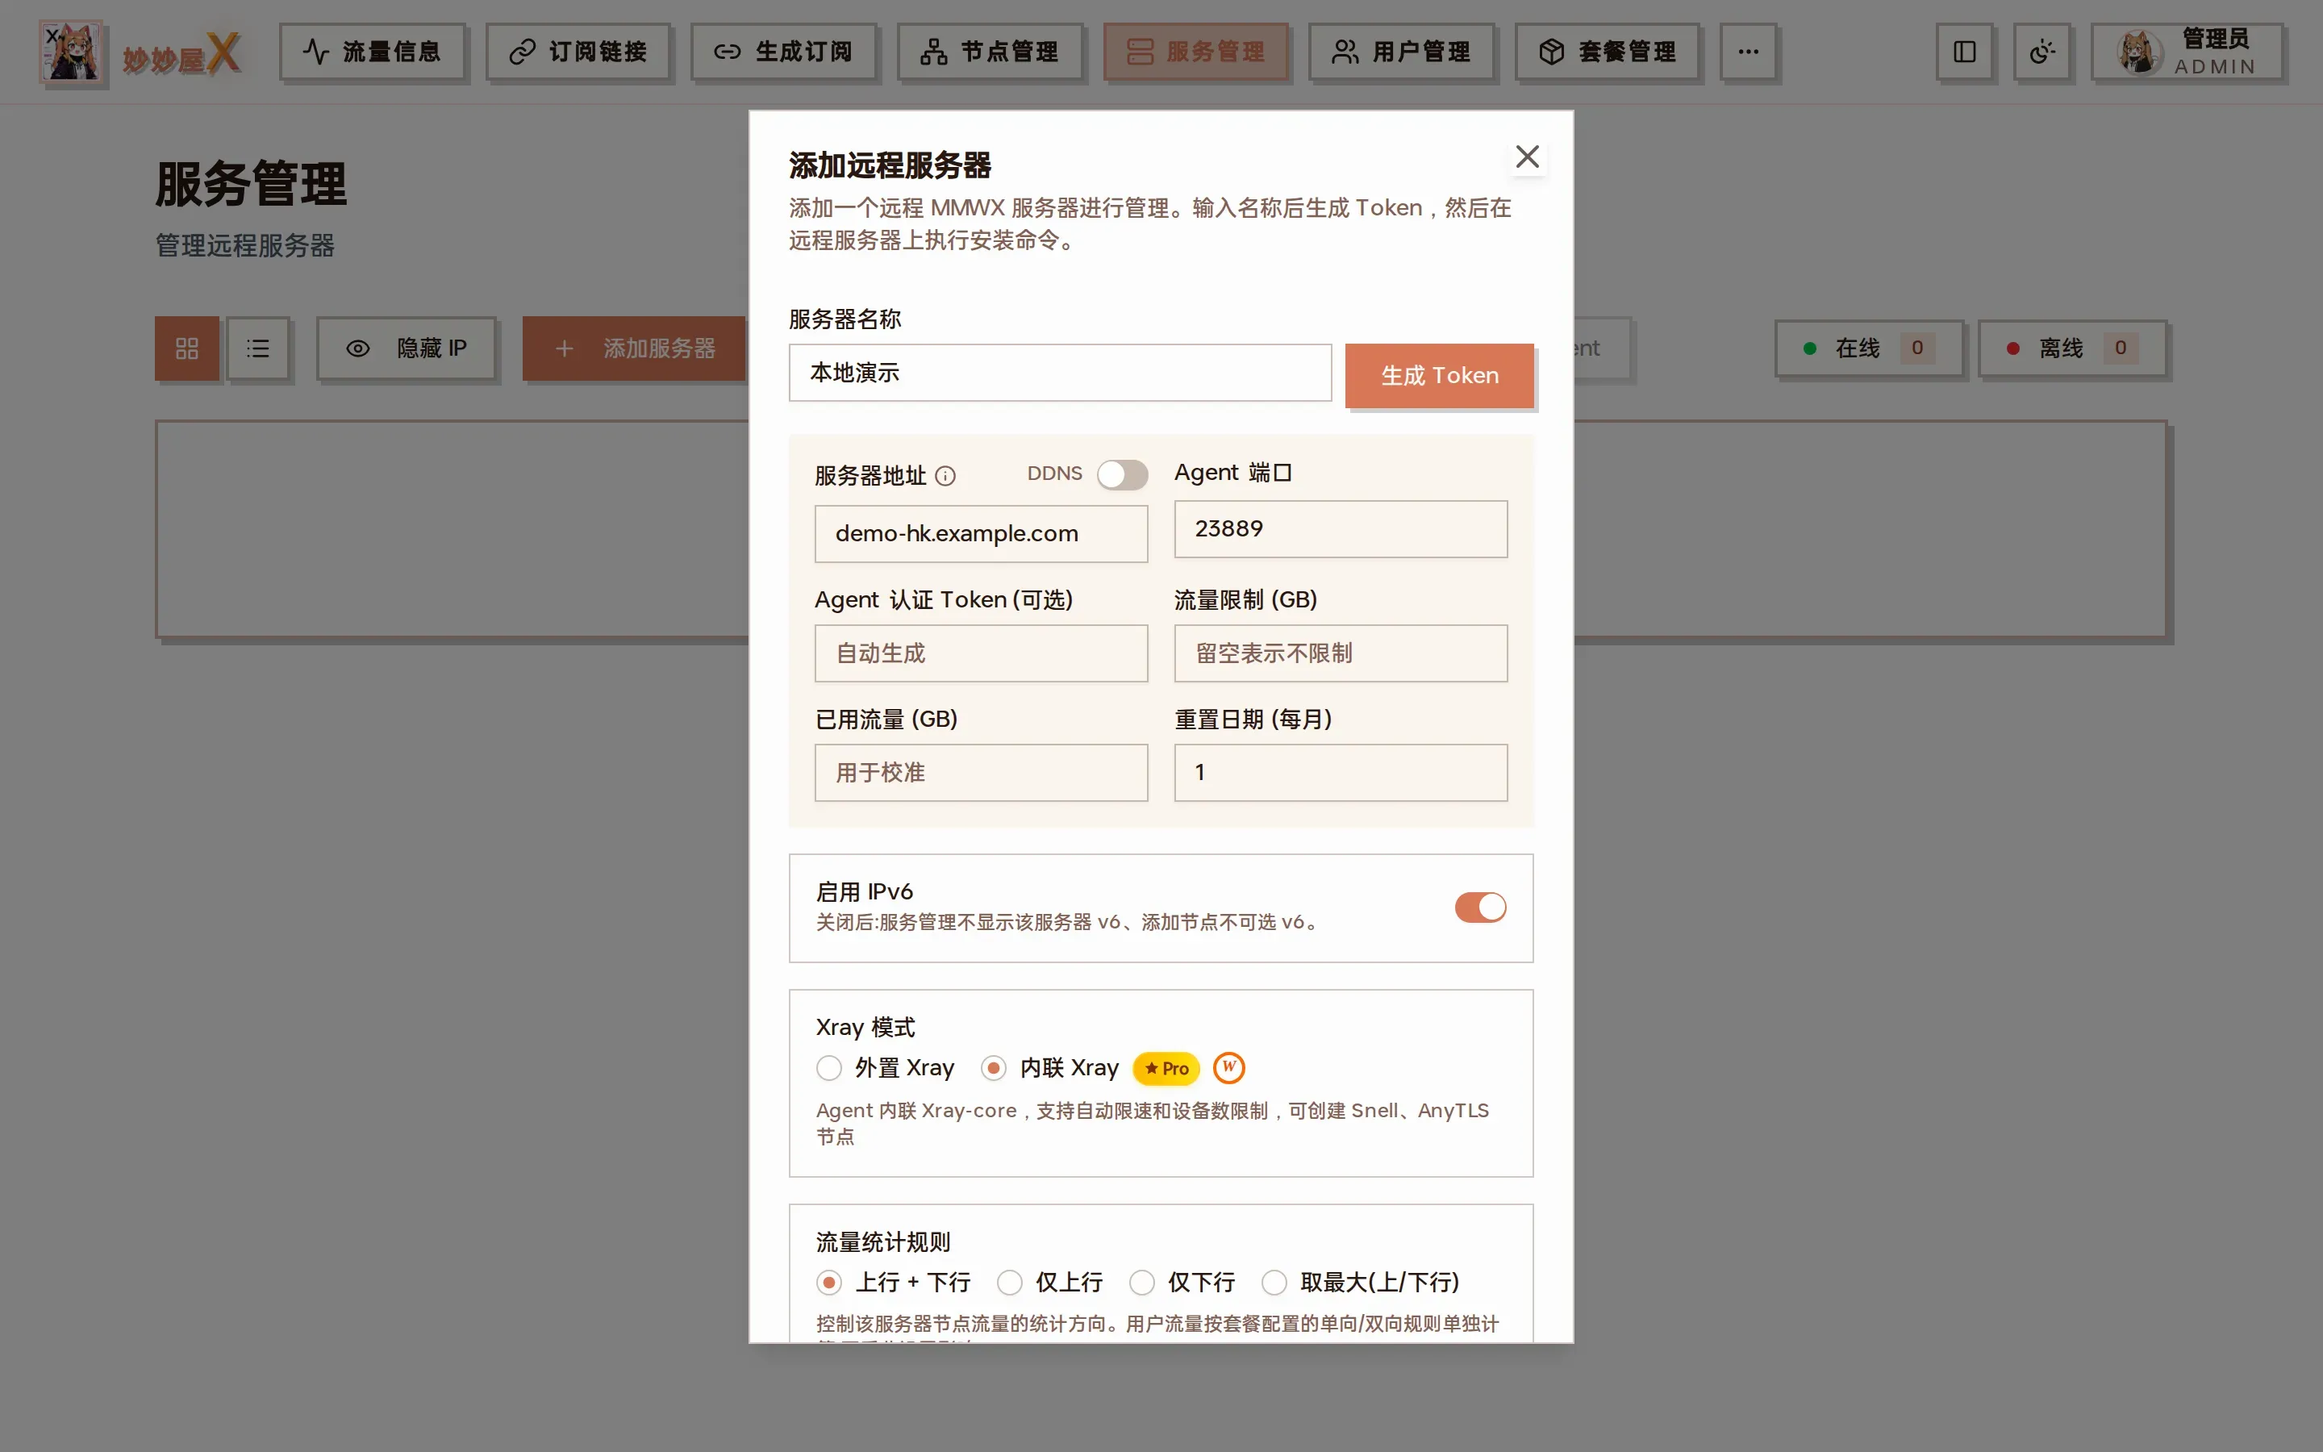This screenshot has width=2323, height=1452.
Task: Edit the 重置日期 (每月) field
Action: pyautogui.click(x=1340, y=773)
